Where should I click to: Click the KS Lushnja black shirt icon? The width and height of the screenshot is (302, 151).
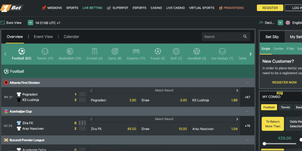point(18,100)
